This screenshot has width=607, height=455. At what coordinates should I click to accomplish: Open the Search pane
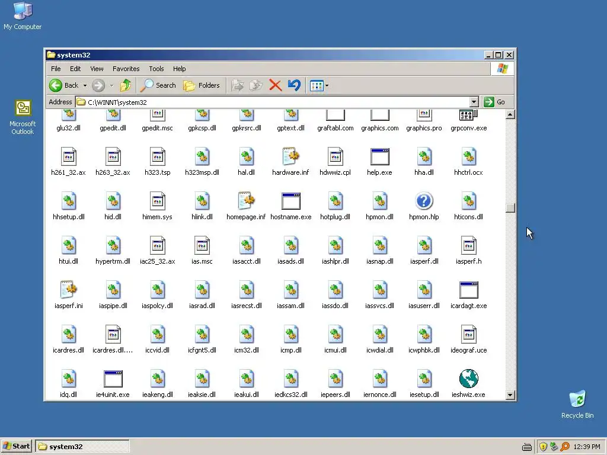[158, 85]
